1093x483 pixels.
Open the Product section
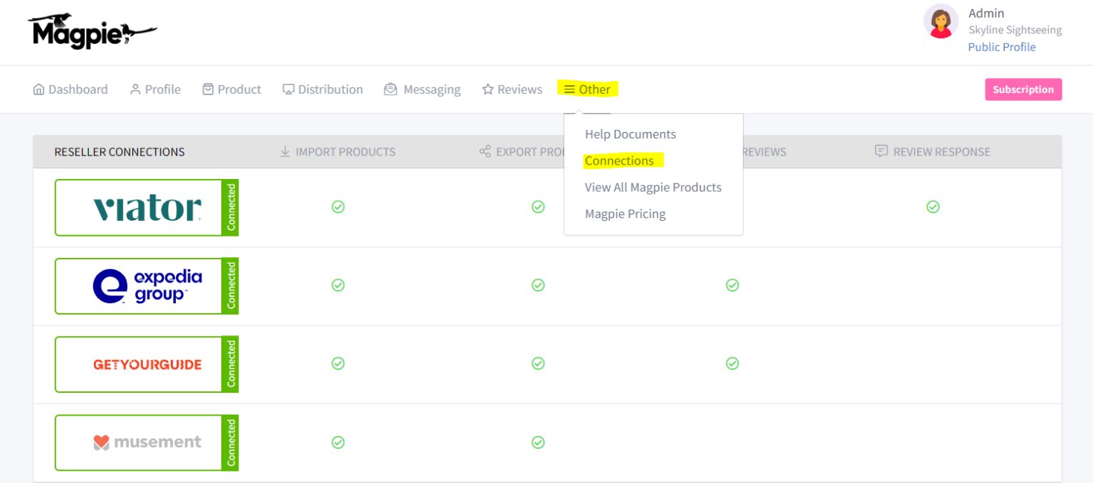pos(232,89)
